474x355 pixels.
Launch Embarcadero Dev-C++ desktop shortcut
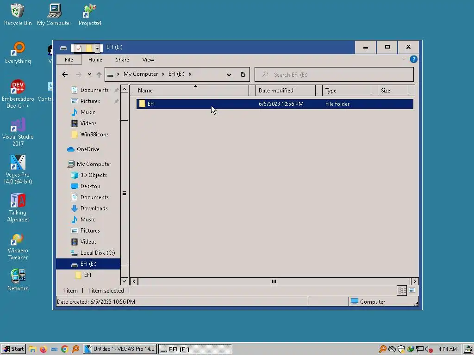coord(18,94)
